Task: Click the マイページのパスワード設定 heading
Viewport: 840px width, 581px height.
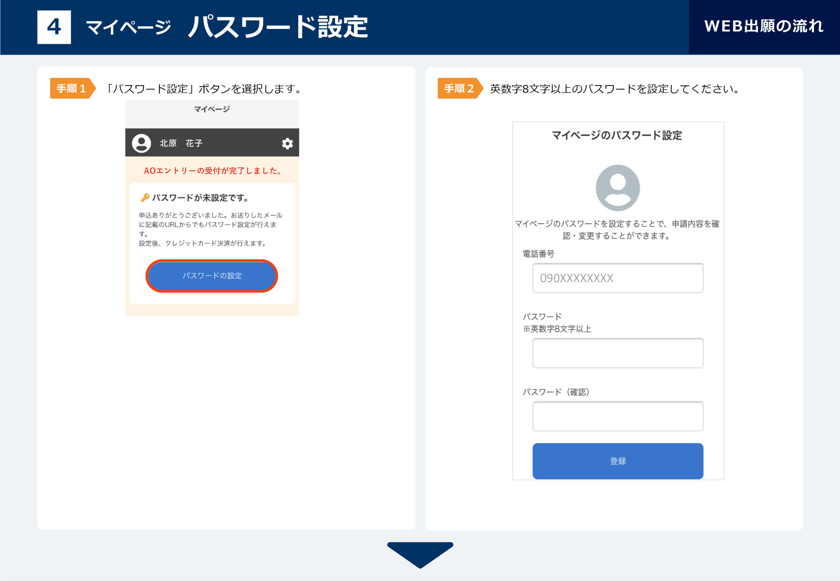Action: pos(616,136)
